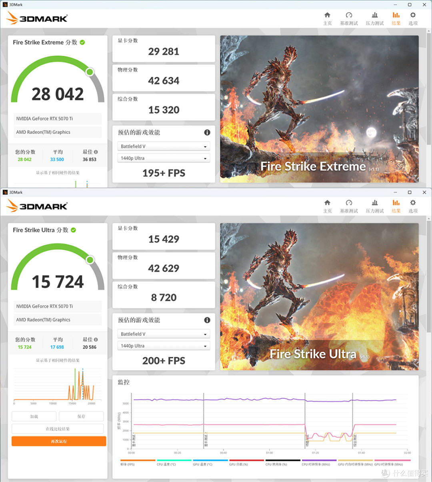Open Benchmarks (基准测试) in the Fire Strike Ultra window
The width and height of the screenshot is (432, 482).
click(349, 206)
